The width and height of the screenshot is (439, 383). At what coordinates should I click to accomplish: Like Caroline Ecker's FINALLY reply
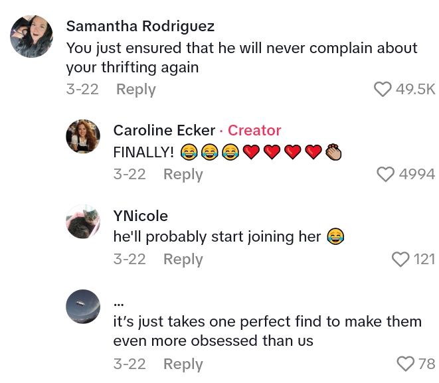click(x=386, y=175)
